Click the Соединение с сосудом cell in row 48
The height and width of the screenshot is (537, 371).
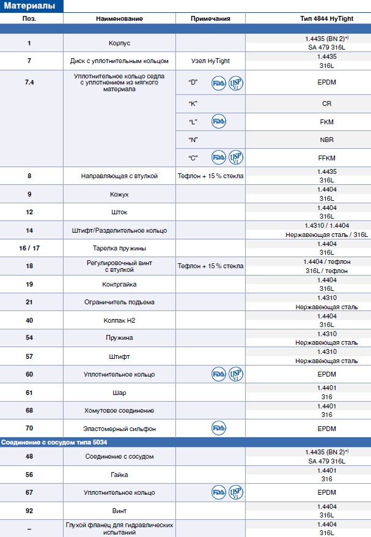119,457
